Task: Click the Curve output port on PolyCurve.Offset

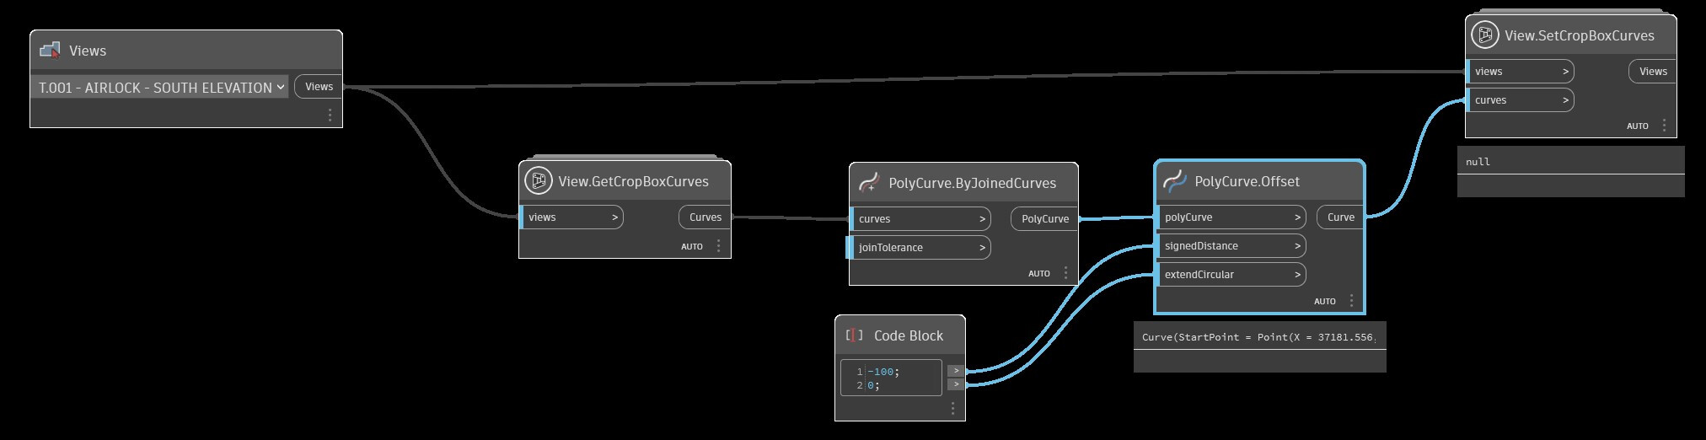Action: click(x=1340, y=217)
